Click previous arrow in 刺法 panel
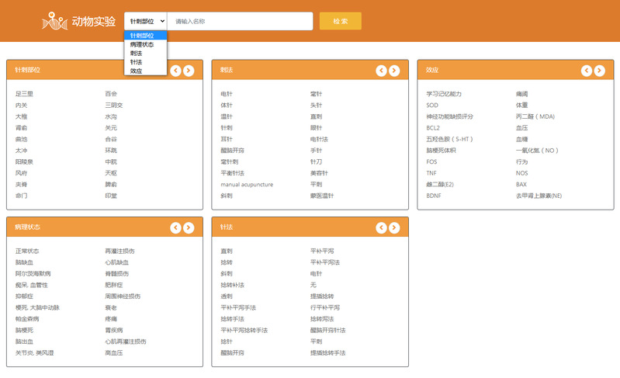This screenshot has height=378, width=620. 381,71
